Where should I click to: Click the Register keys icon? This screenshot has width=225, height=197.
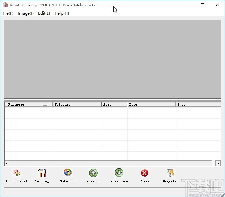point(170,173)
